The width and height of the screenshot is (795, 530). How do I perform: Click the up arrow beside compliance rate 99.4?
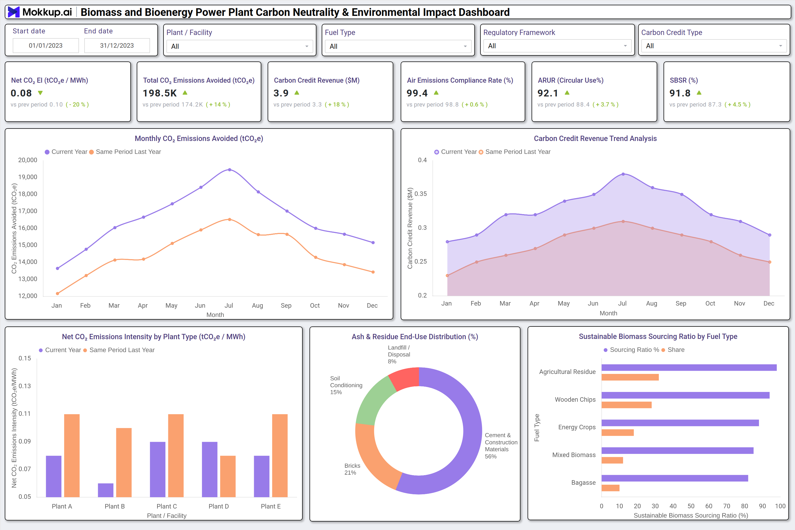coord(436,92)
